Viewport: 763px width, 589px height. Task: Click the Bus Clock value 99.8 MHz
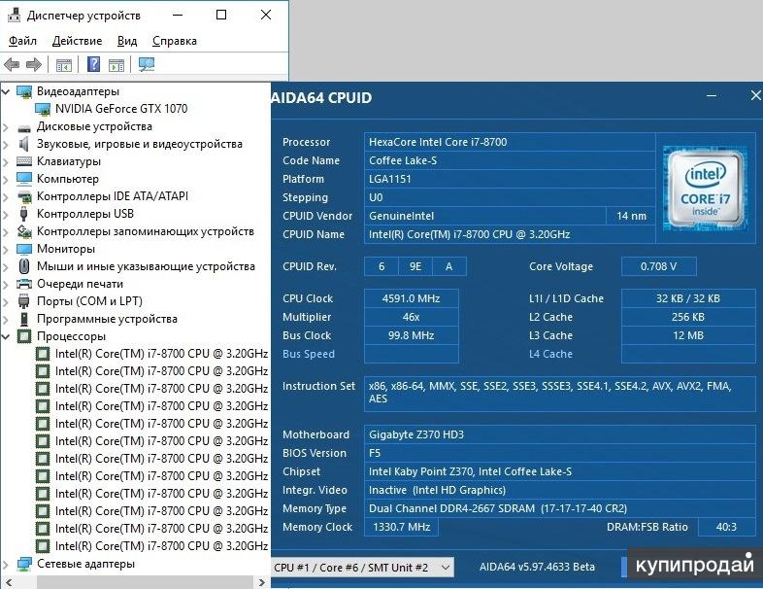tap(412, 335)
